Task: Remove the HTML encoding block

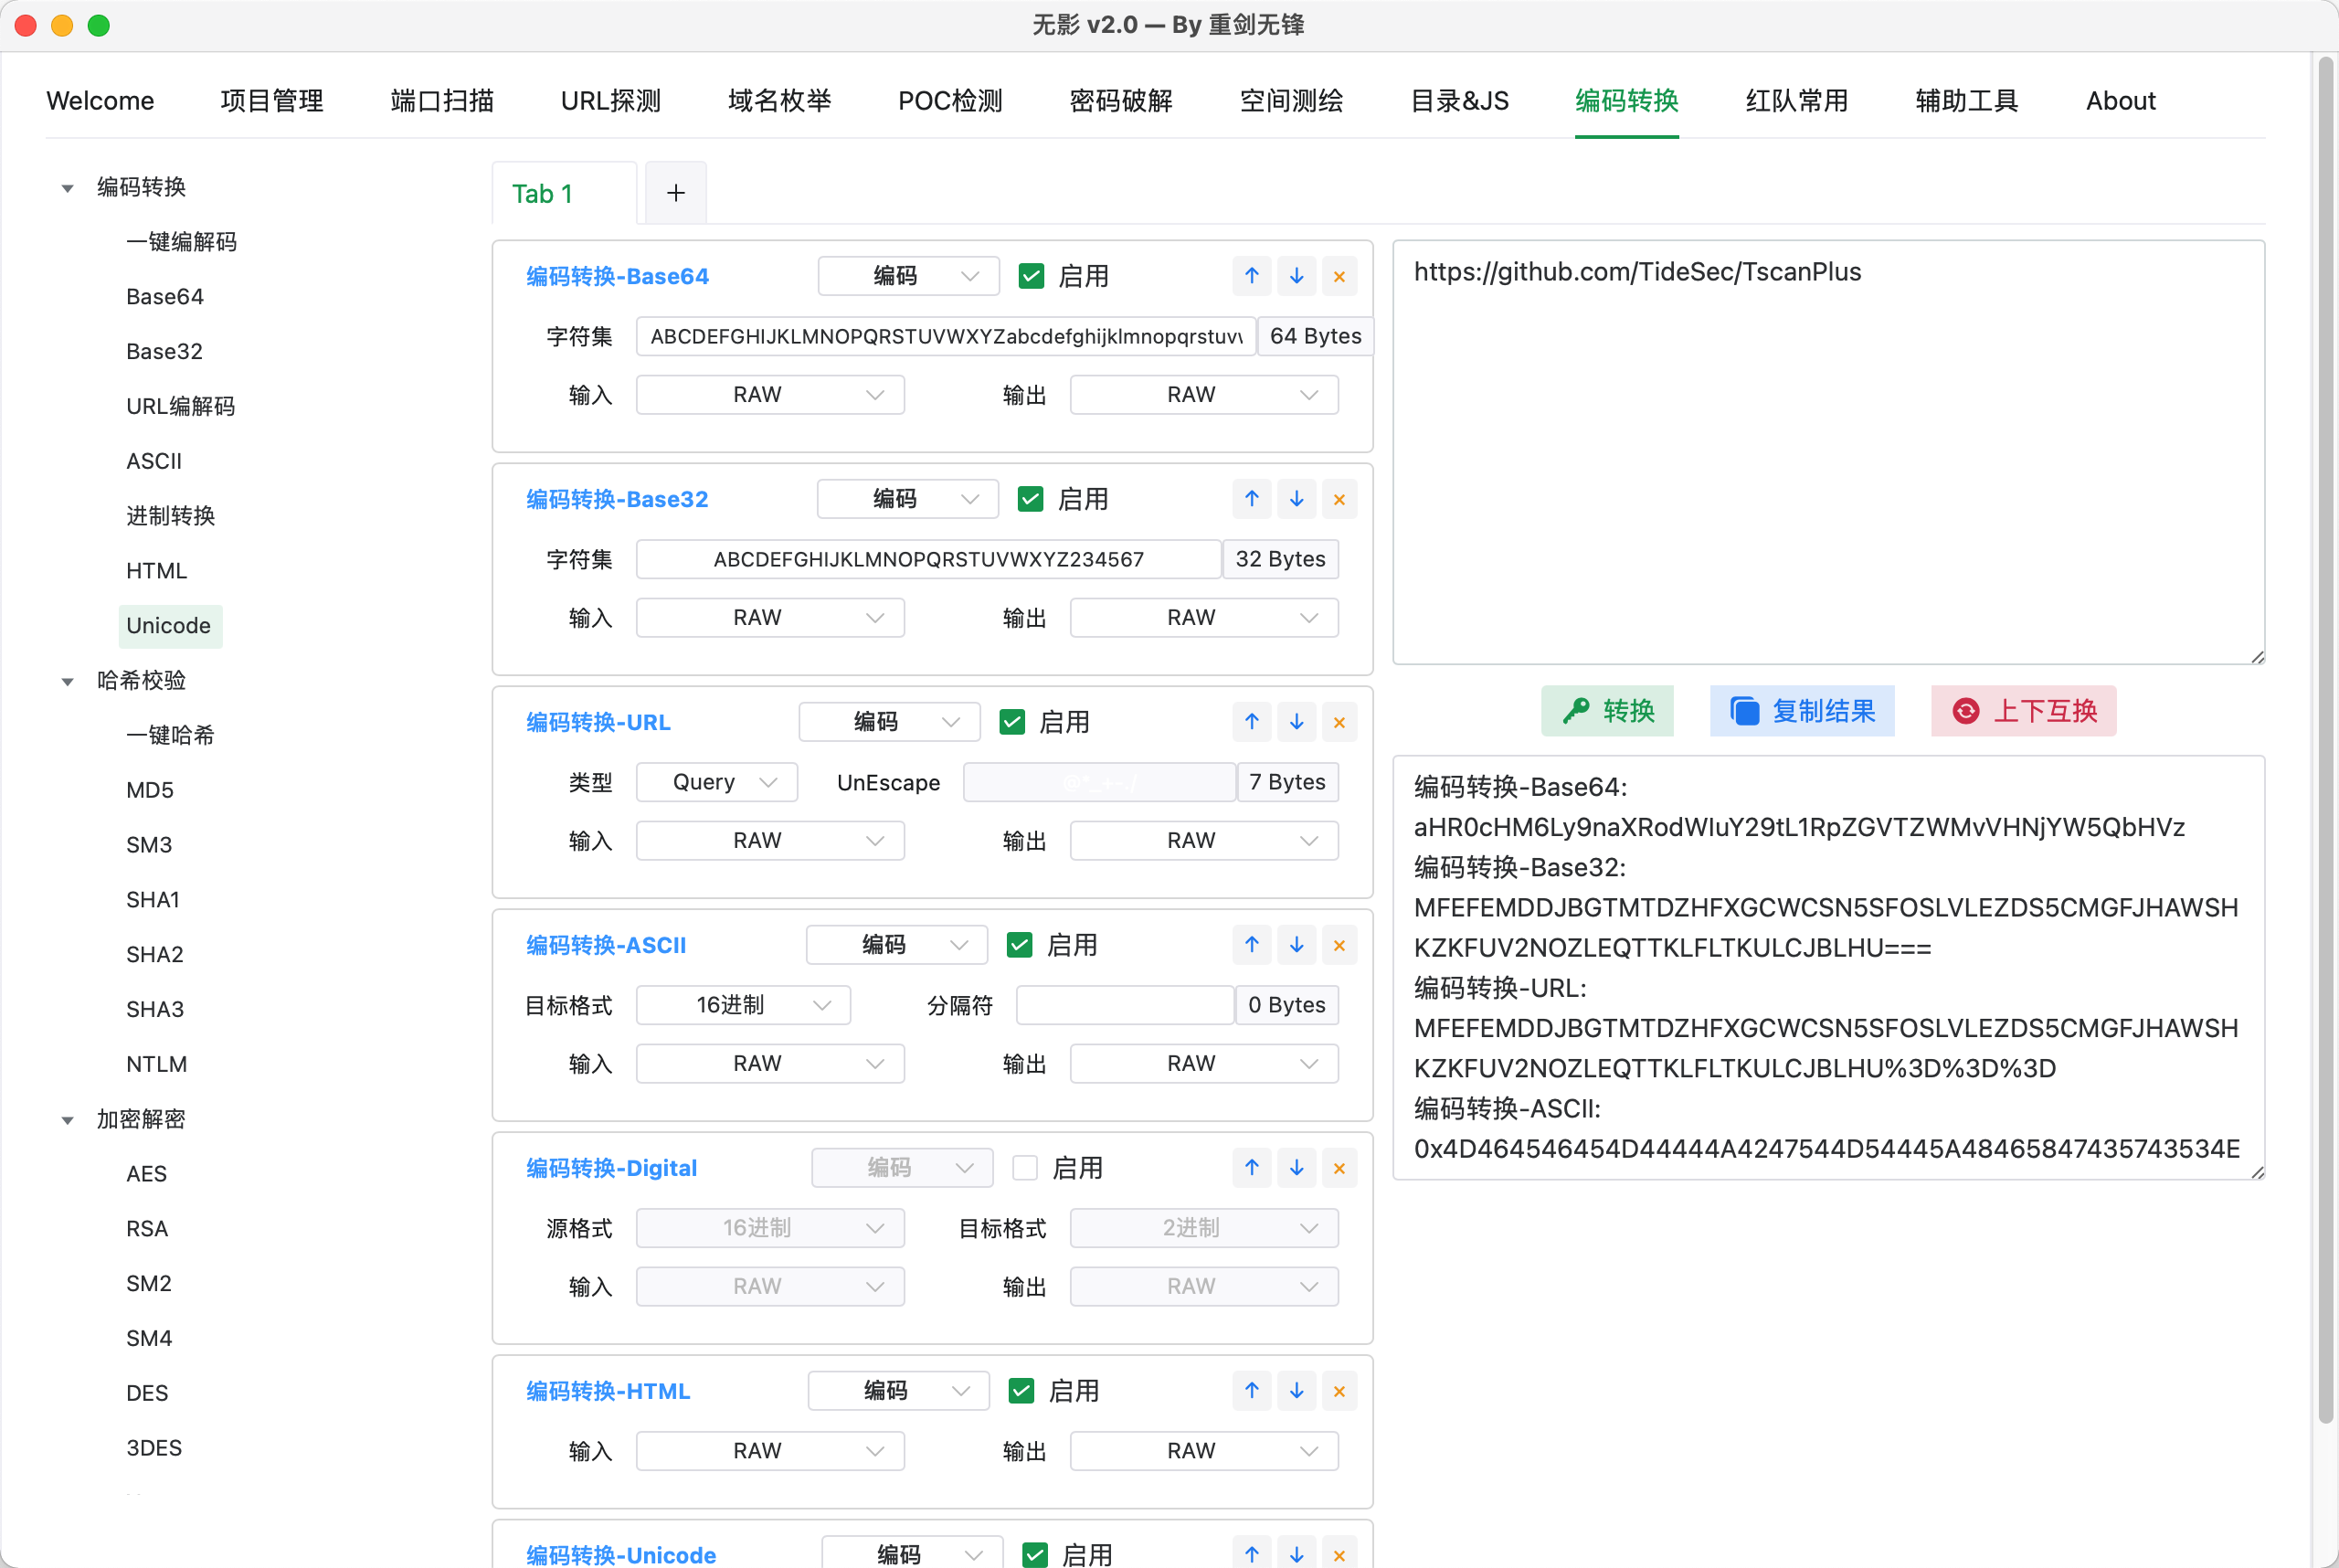Action: 1339,1391
